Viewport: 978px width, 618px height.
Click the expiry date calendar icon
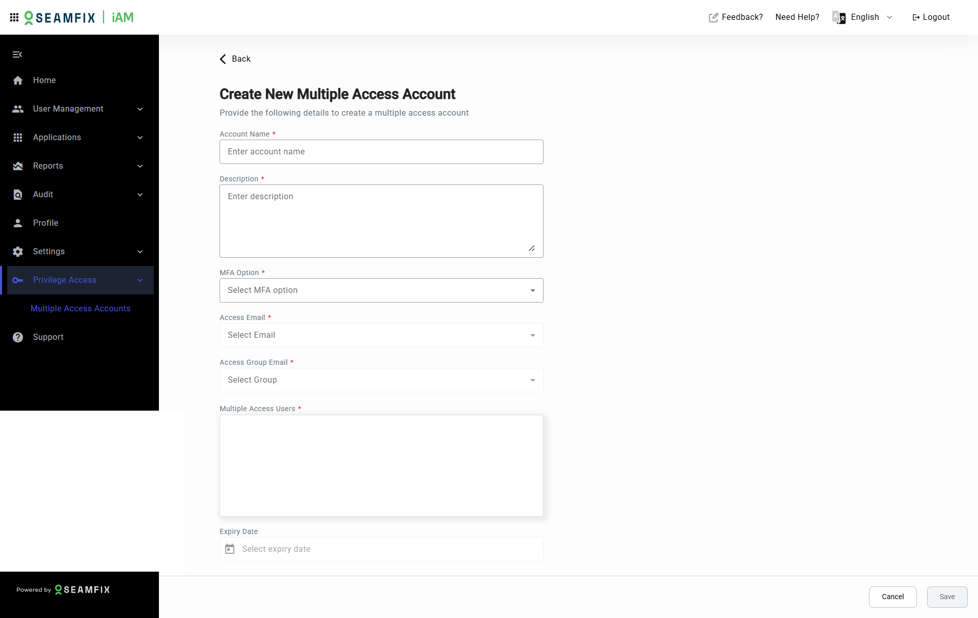pyautogui.click(x=230, y=549)
